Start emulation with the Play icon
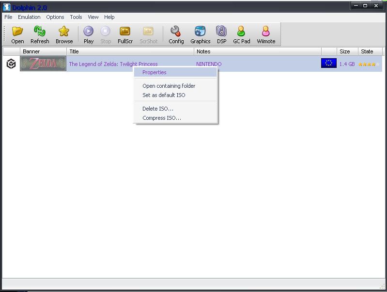Image resolution: width=387 pixels, height=292 pixels. pos(88,32)
